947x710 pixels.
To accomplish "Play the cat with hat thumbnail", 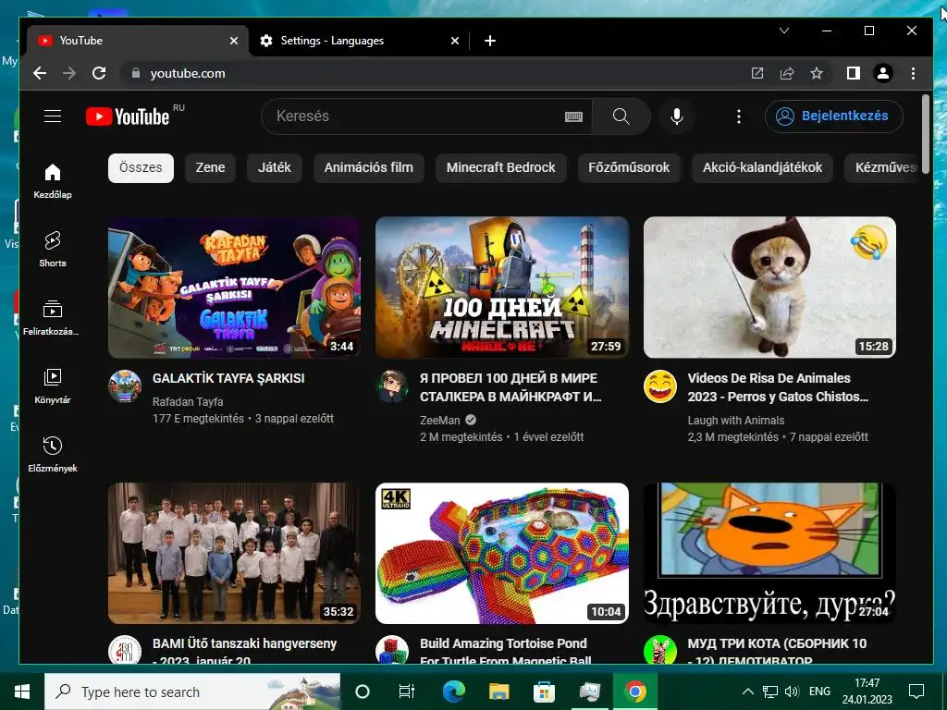I will coord(769,288).
